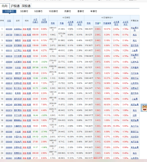Show the 季排行 ranking
This screenshot has width=147, height=162.
[81, 11]
